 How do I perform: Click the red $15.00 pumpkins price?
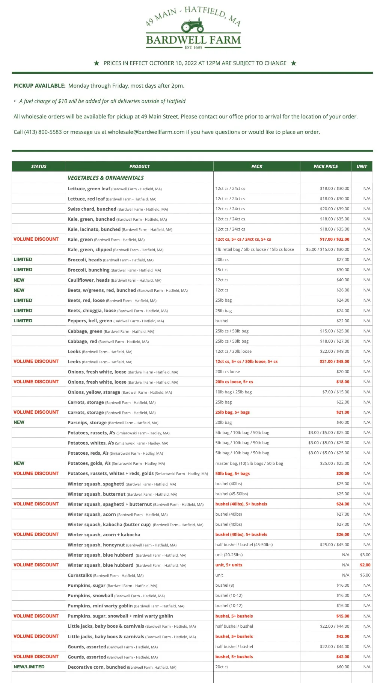click(343, 616)
